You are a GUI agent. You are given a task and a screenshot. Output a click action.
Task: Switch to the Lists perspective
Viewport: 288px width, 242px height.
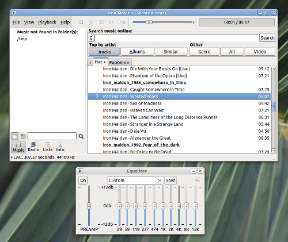[x=48, y=147]
